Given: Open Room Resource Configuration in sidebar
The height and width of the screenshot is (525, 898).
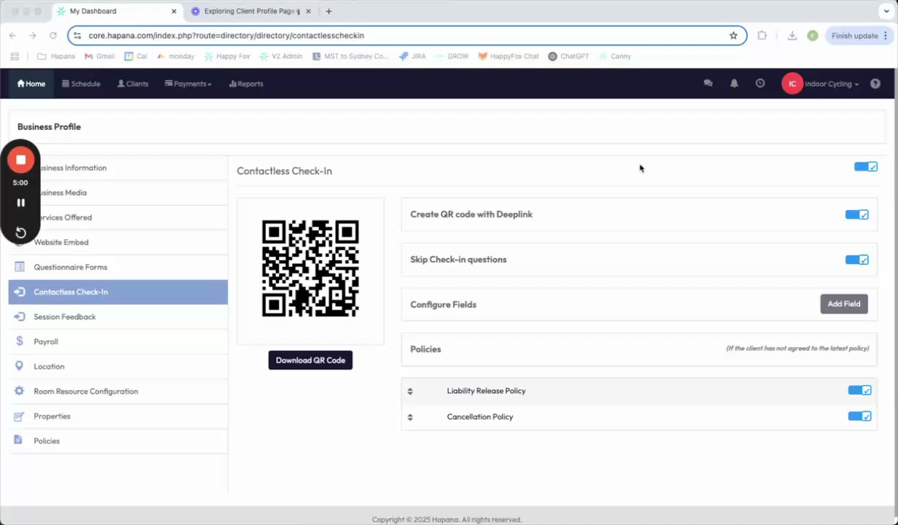Looking at the screenshot, I should (x=118, y=391).
